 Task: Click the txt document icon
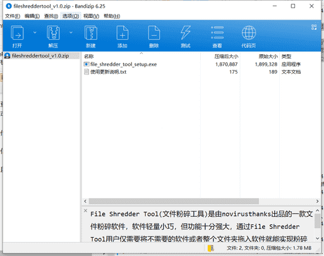point(87,72)
